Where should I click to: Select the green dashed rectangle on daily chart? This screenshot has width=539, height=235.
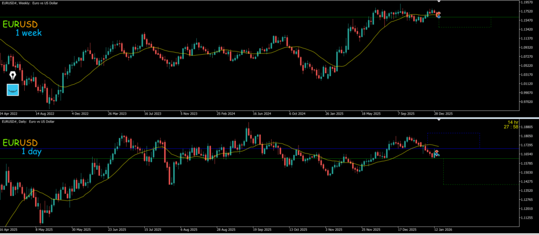(x=484, y=185)
